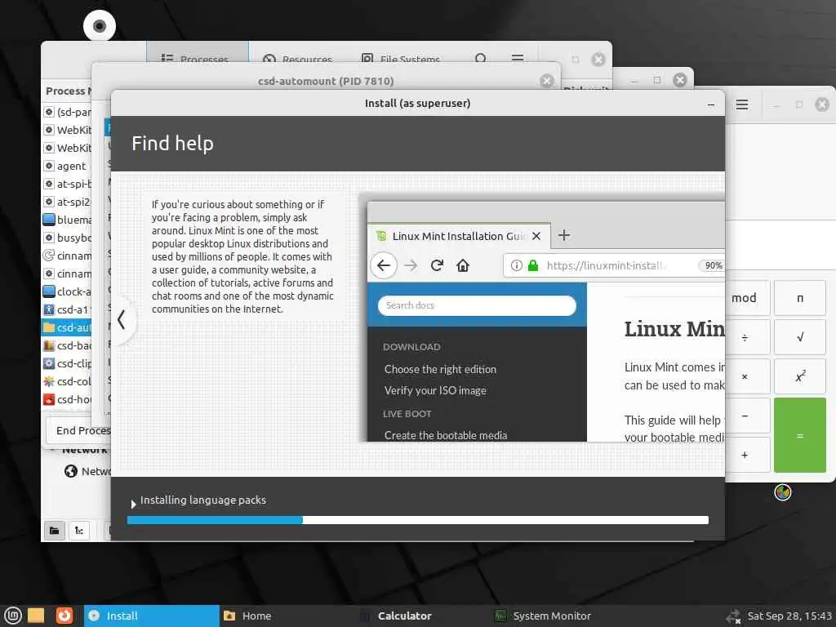Image resolution: width=836 pixels, height=627 pixels.
Task: Select the busybox process row
Action: [x=67, y=238]
